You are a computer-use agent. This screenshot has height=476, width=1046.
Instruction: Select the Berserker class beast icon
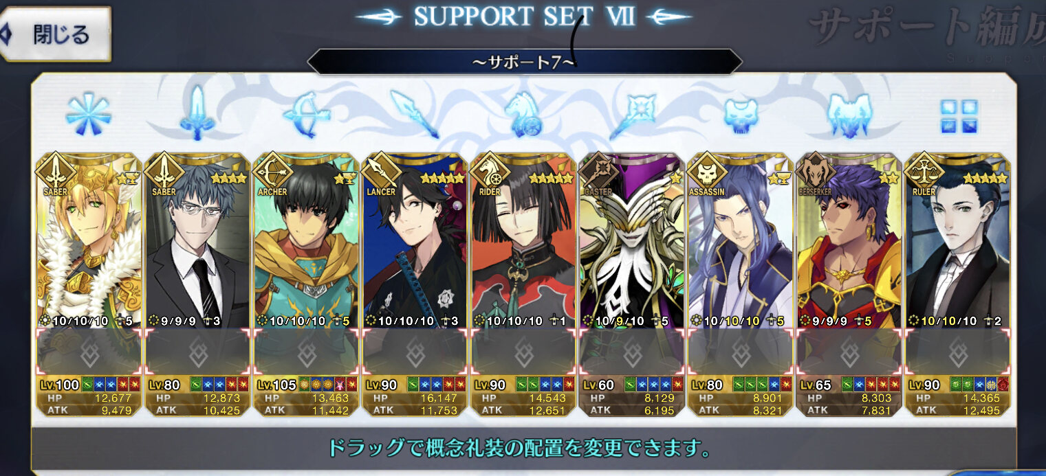point(849,113)
